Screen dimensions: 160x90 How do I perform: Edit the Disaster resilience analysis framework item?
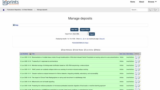[139, 73]
